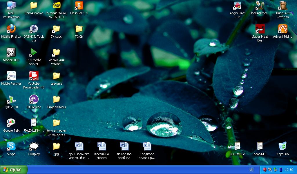Select the DAEMON Tools Lite icon

coord(34,29)
